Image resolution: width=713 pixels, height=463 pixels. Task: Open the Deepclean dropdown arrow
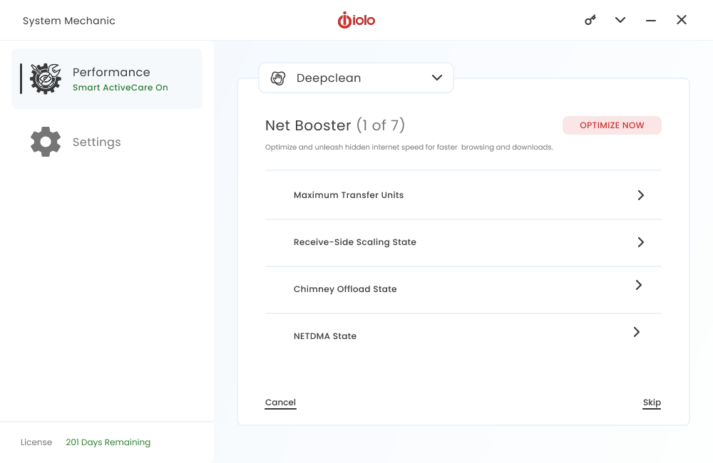(437, 78)
